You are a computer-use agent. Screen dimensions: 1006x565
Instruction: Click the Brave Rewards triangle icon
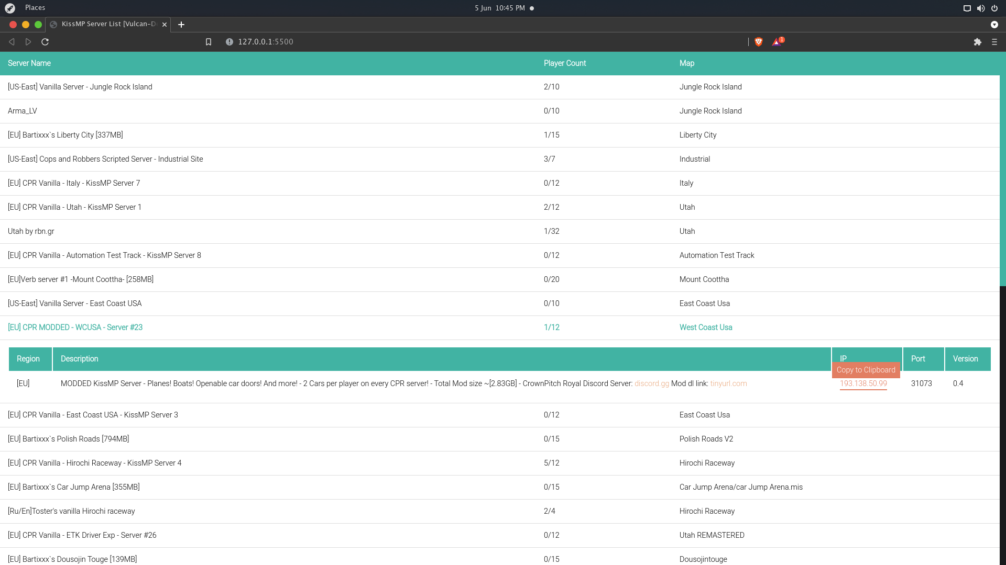(x=777, y=42)
